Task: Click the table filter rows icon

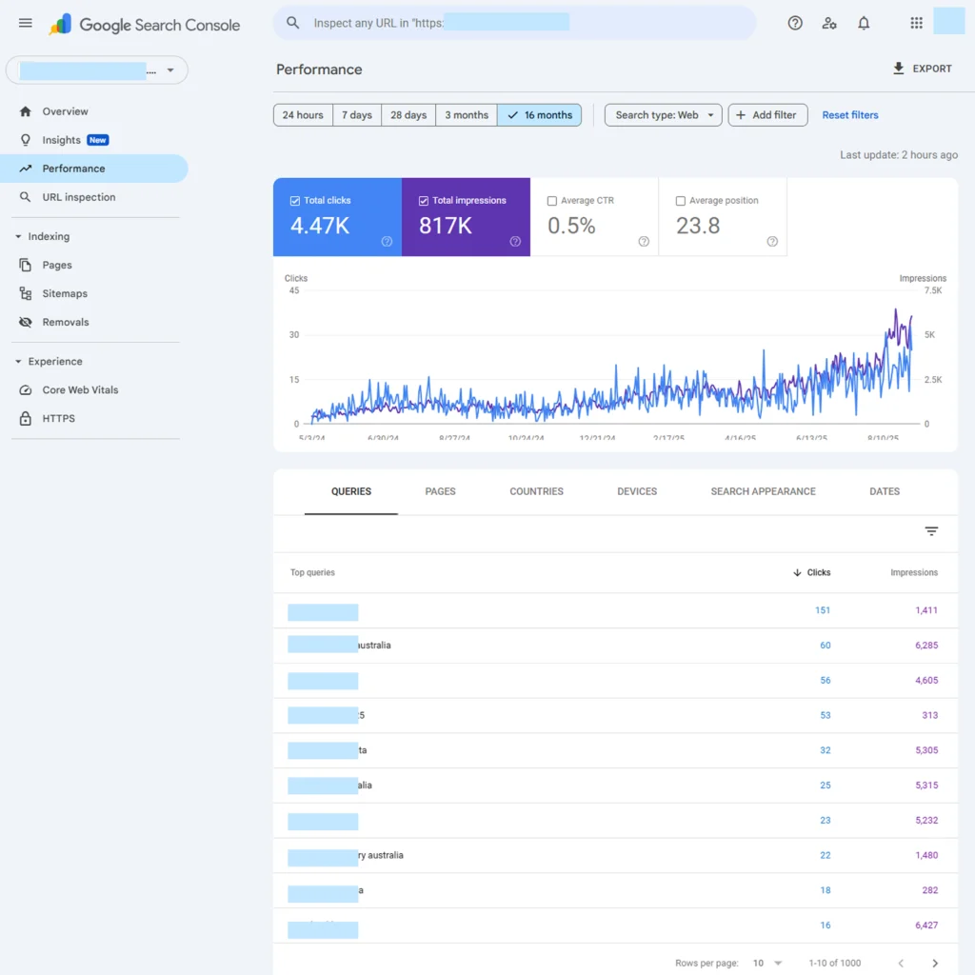Action: (x=931, y=531)
